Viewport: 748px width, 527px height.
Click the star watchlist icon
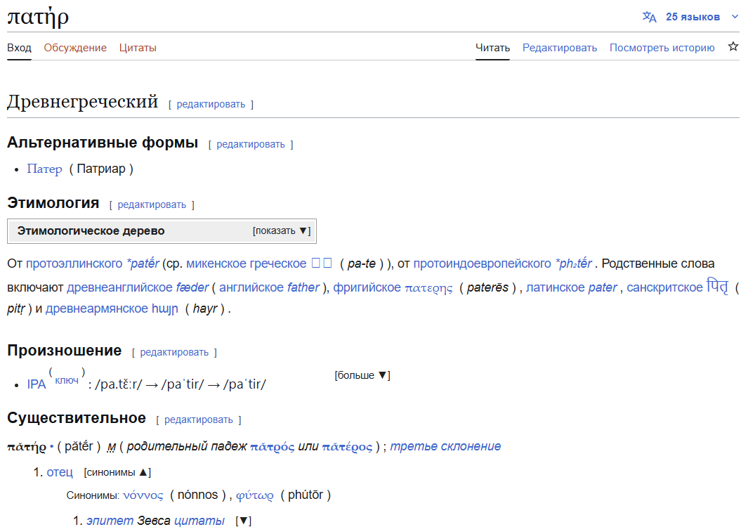coord(733,47)
